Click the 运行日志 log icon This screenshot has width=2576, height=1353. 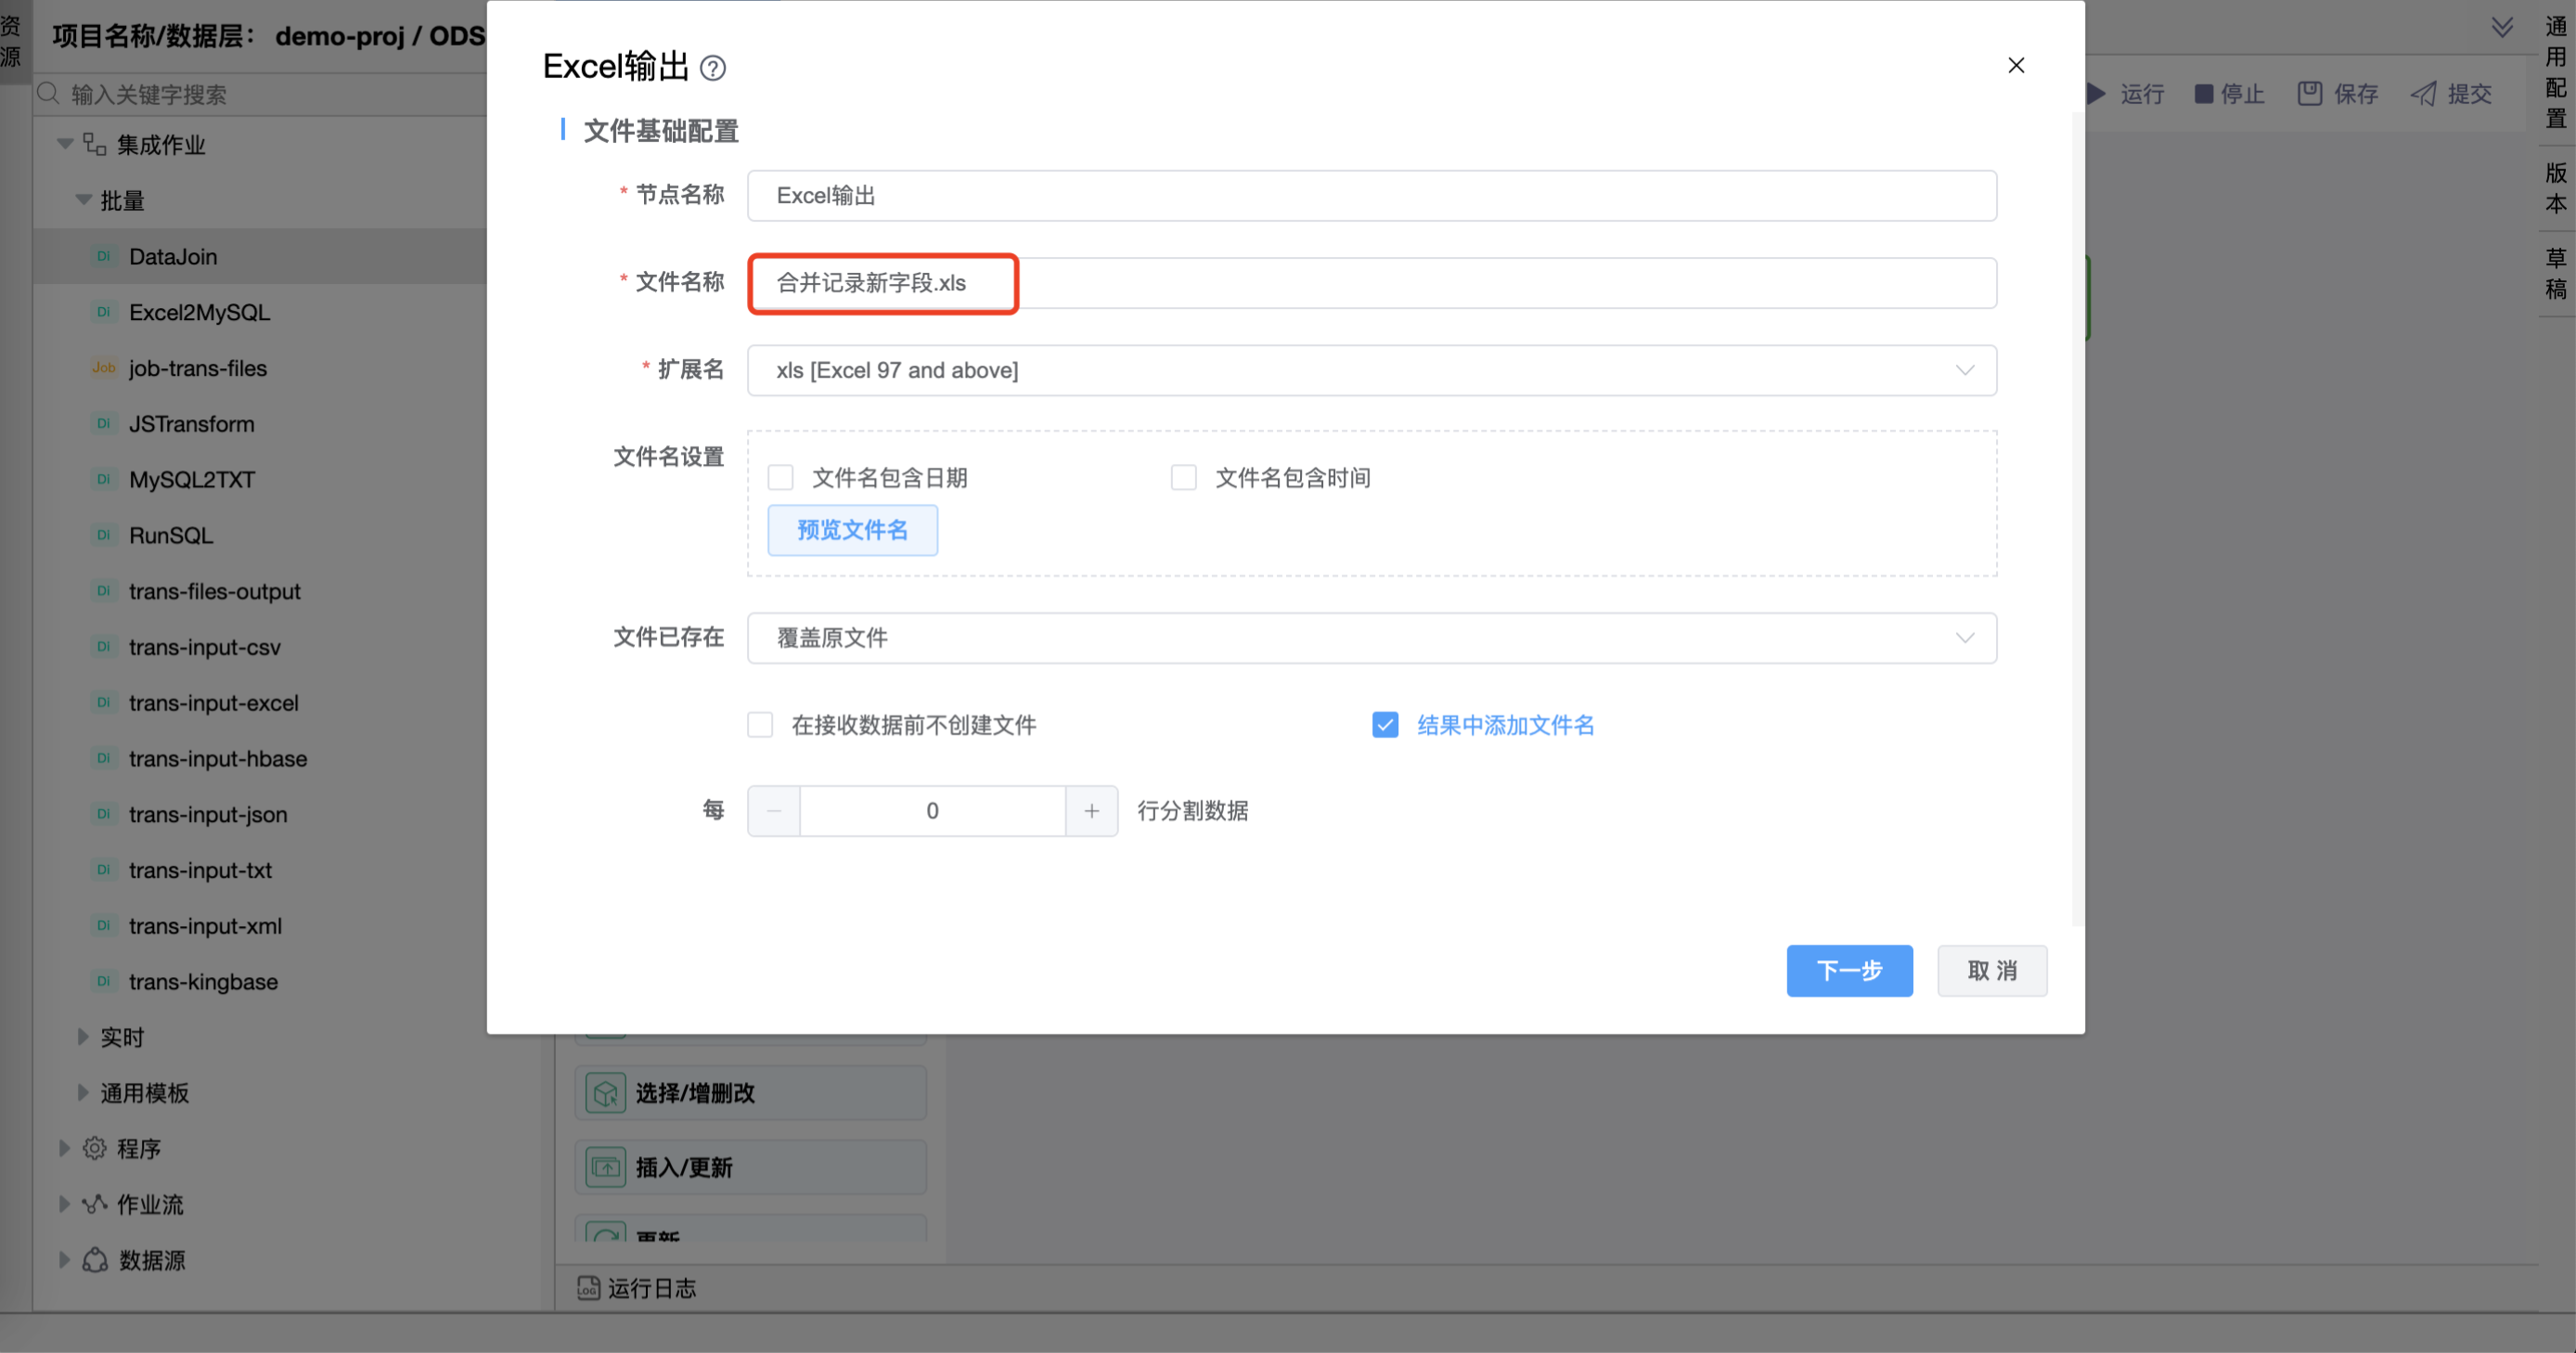(x=589, y=1288)
